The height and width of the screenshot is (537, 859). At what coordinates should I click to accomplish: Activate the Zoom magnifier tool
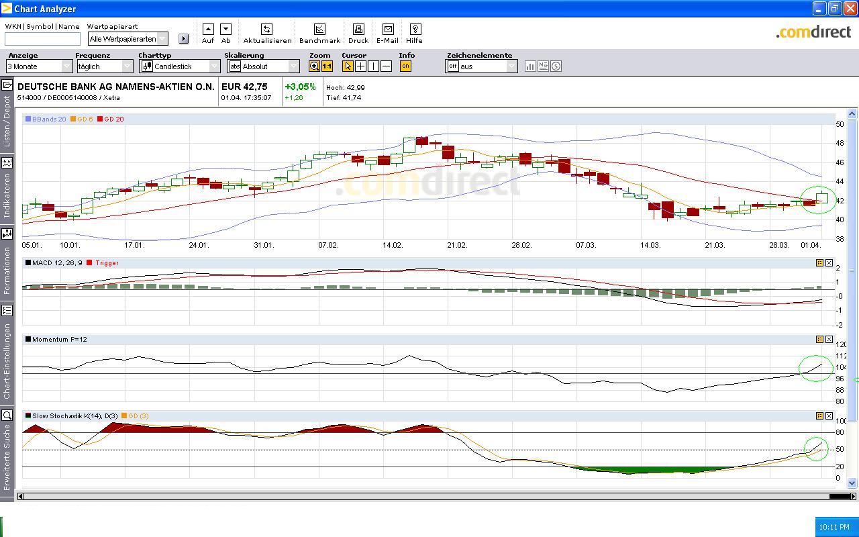pyautogui.click(x=314, y=66)
